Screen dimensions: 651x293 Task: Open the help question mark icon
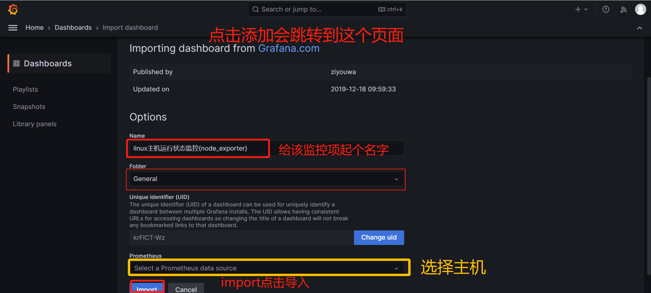pyautogui.click(x=606, y=9)
